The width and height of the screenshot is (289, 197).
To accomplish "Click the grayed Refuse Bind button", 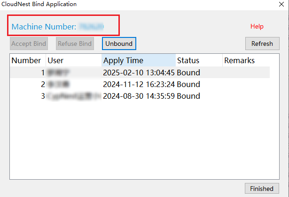I will pos(75,44).
